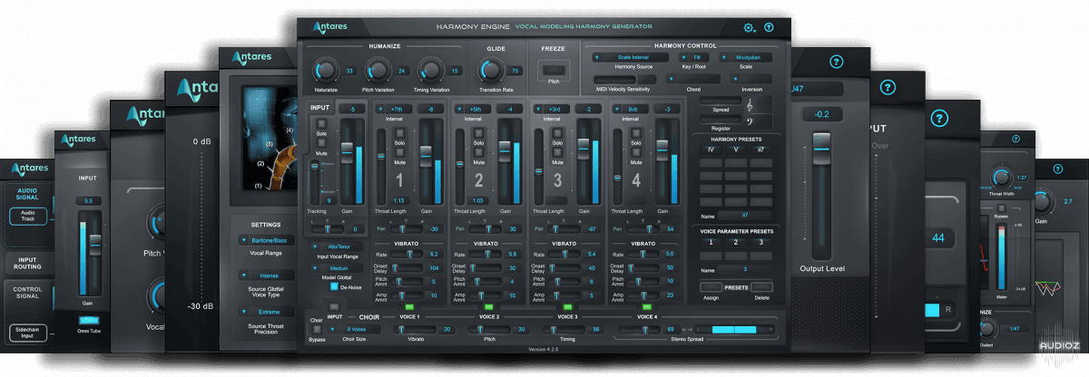Toggle the Choir Bypass button
Screen dimensions: 1089x377
(315, 328)
